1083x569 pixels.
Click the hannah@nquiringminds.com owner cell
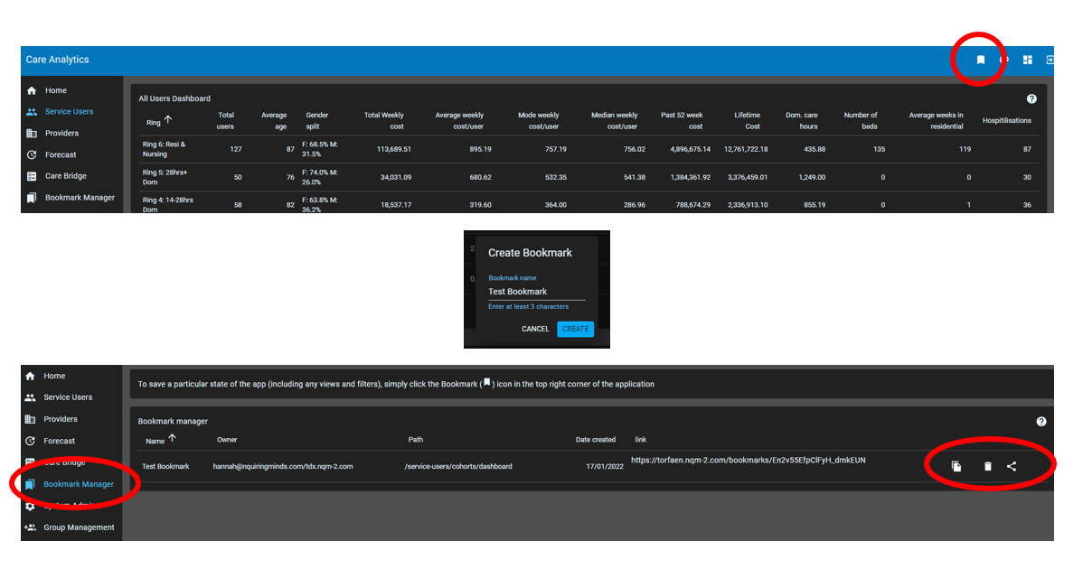pyautogui.click(x=282, y=466)
